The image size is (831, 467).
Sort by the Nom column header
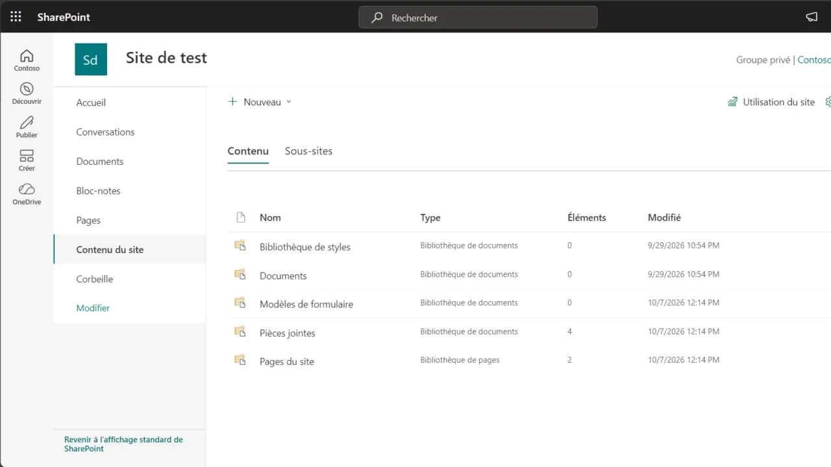click(x=270, y=217)
